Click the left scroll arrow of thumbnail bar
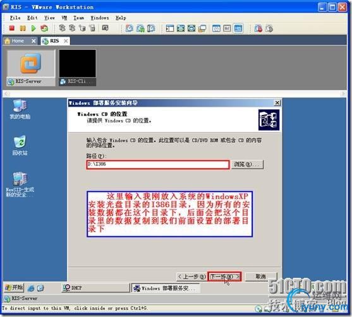This screenshot has height=317, width=352. point(6,93)
